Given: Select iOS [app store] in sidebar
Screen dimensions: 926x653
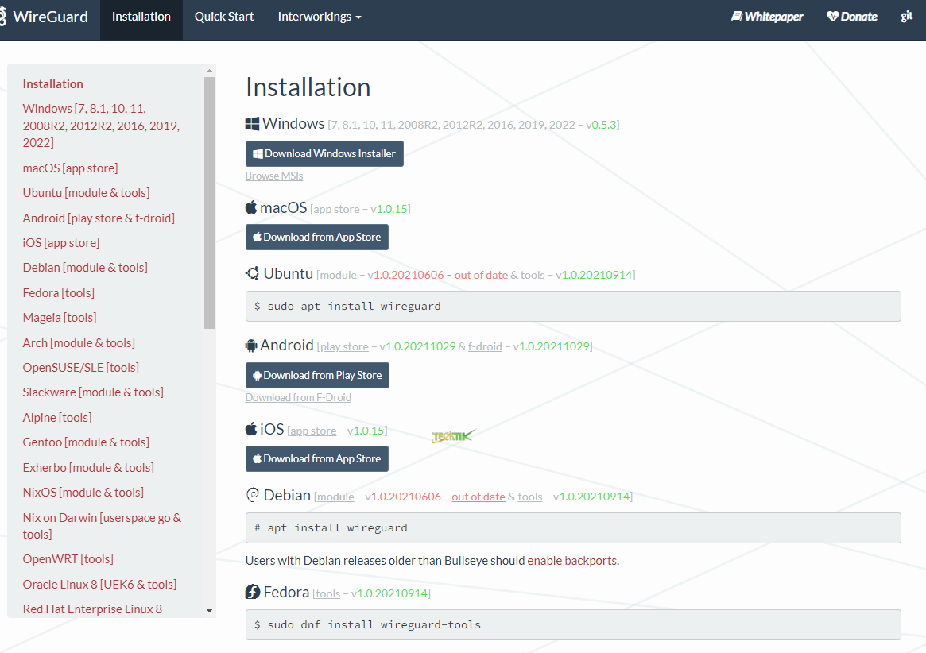Looking at the screenshot, I should coord(61,242).
